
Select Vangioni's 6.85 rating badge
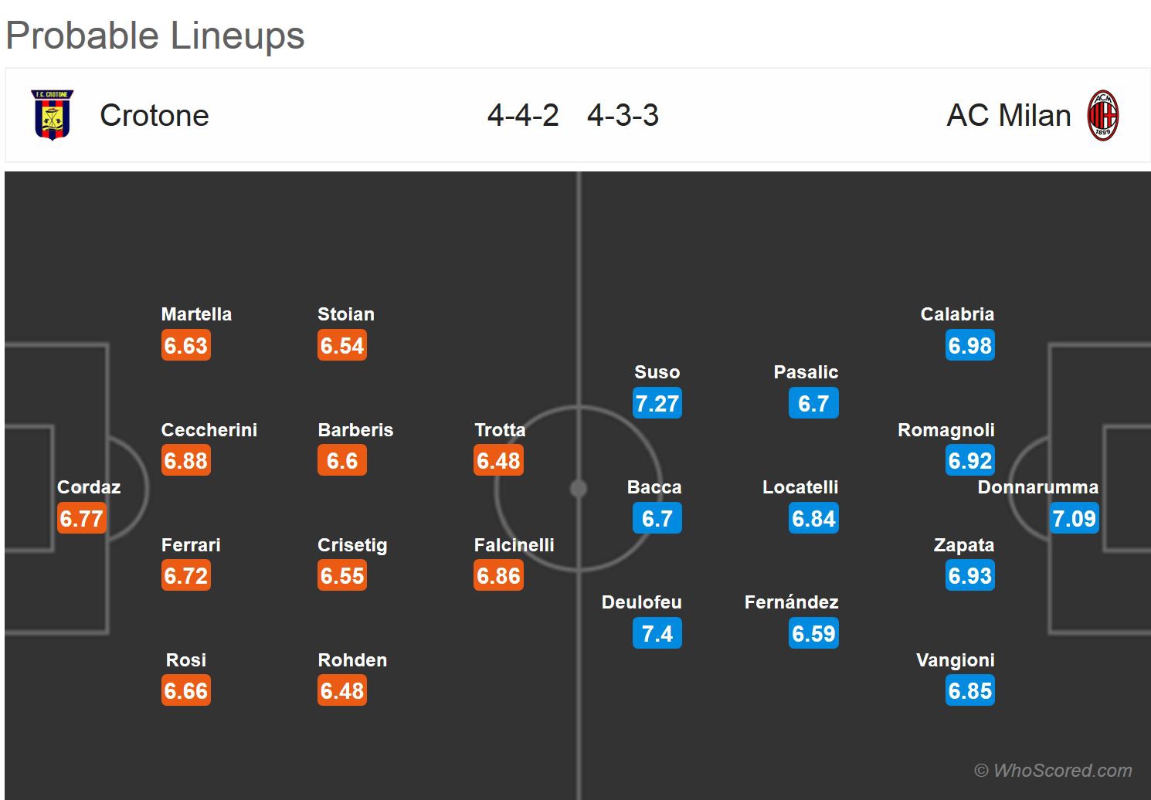coord(969,691)
